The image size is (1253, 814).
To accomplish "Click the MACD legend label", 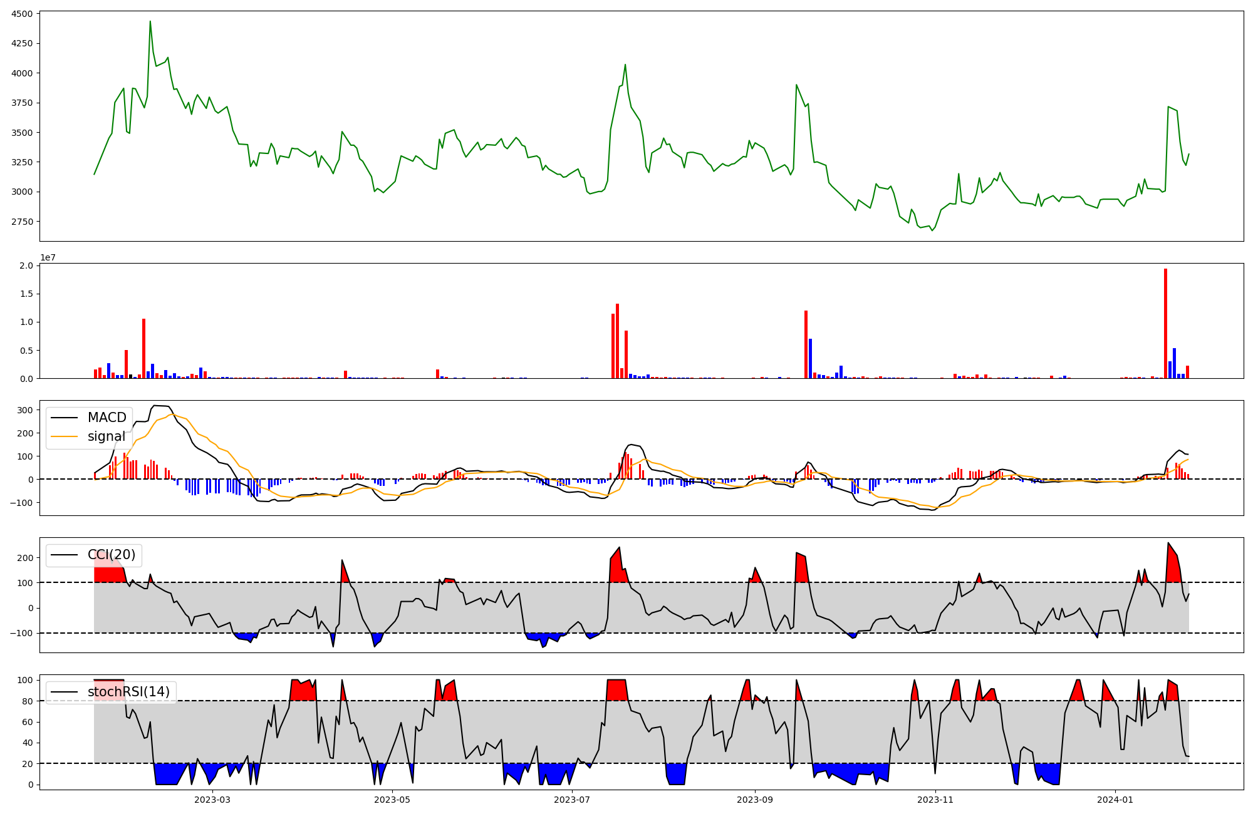I will coord(107,418).
